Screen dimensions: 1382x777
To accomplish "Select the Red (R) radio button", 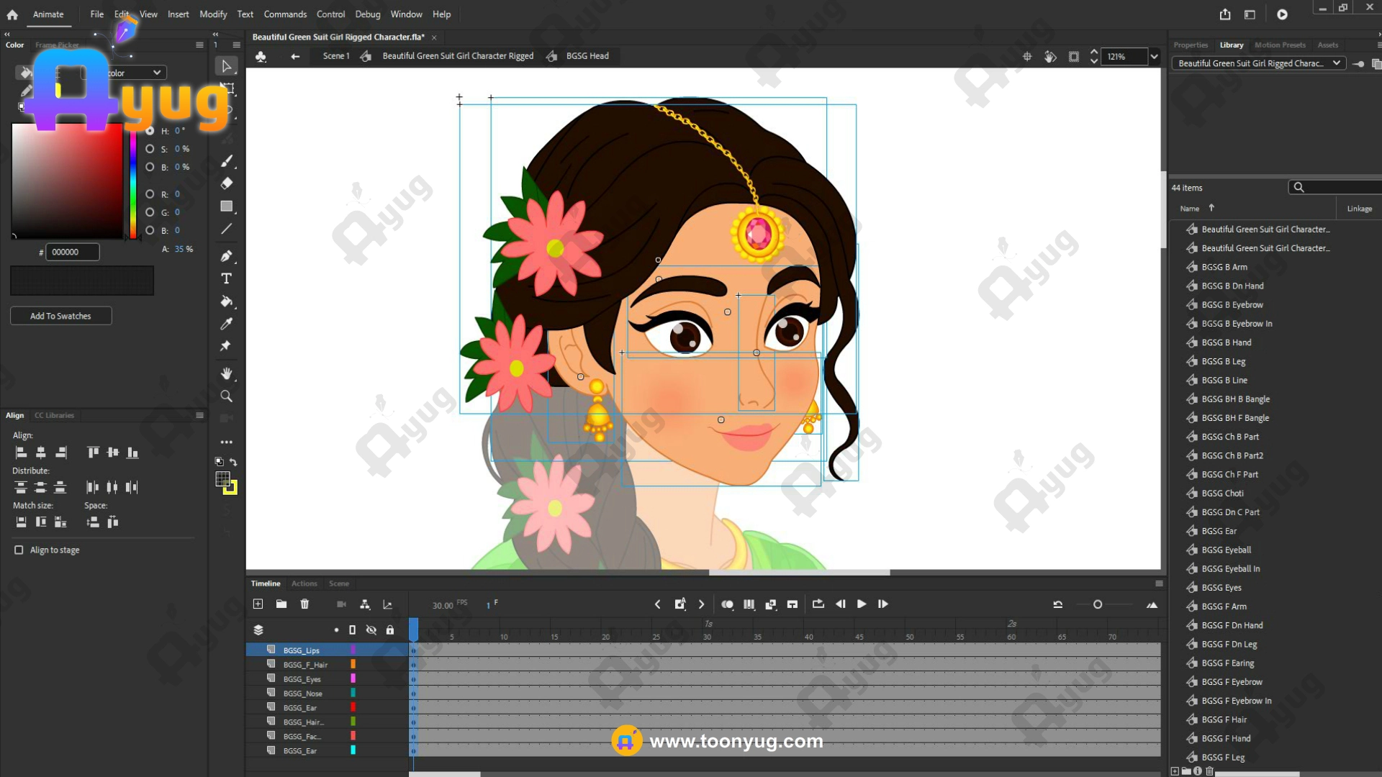I will 150,194.
